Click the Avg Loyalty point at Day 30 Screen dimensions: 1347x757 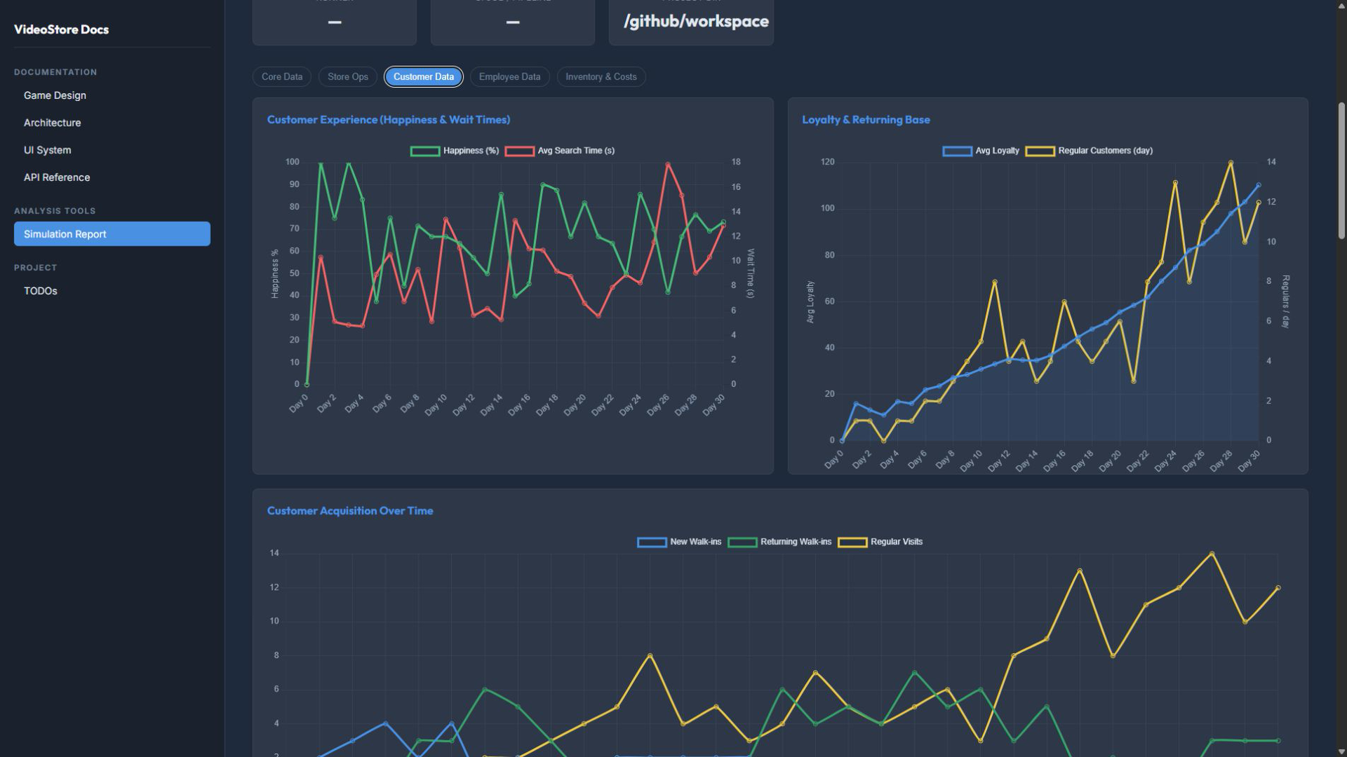[x=1259, y=185]
